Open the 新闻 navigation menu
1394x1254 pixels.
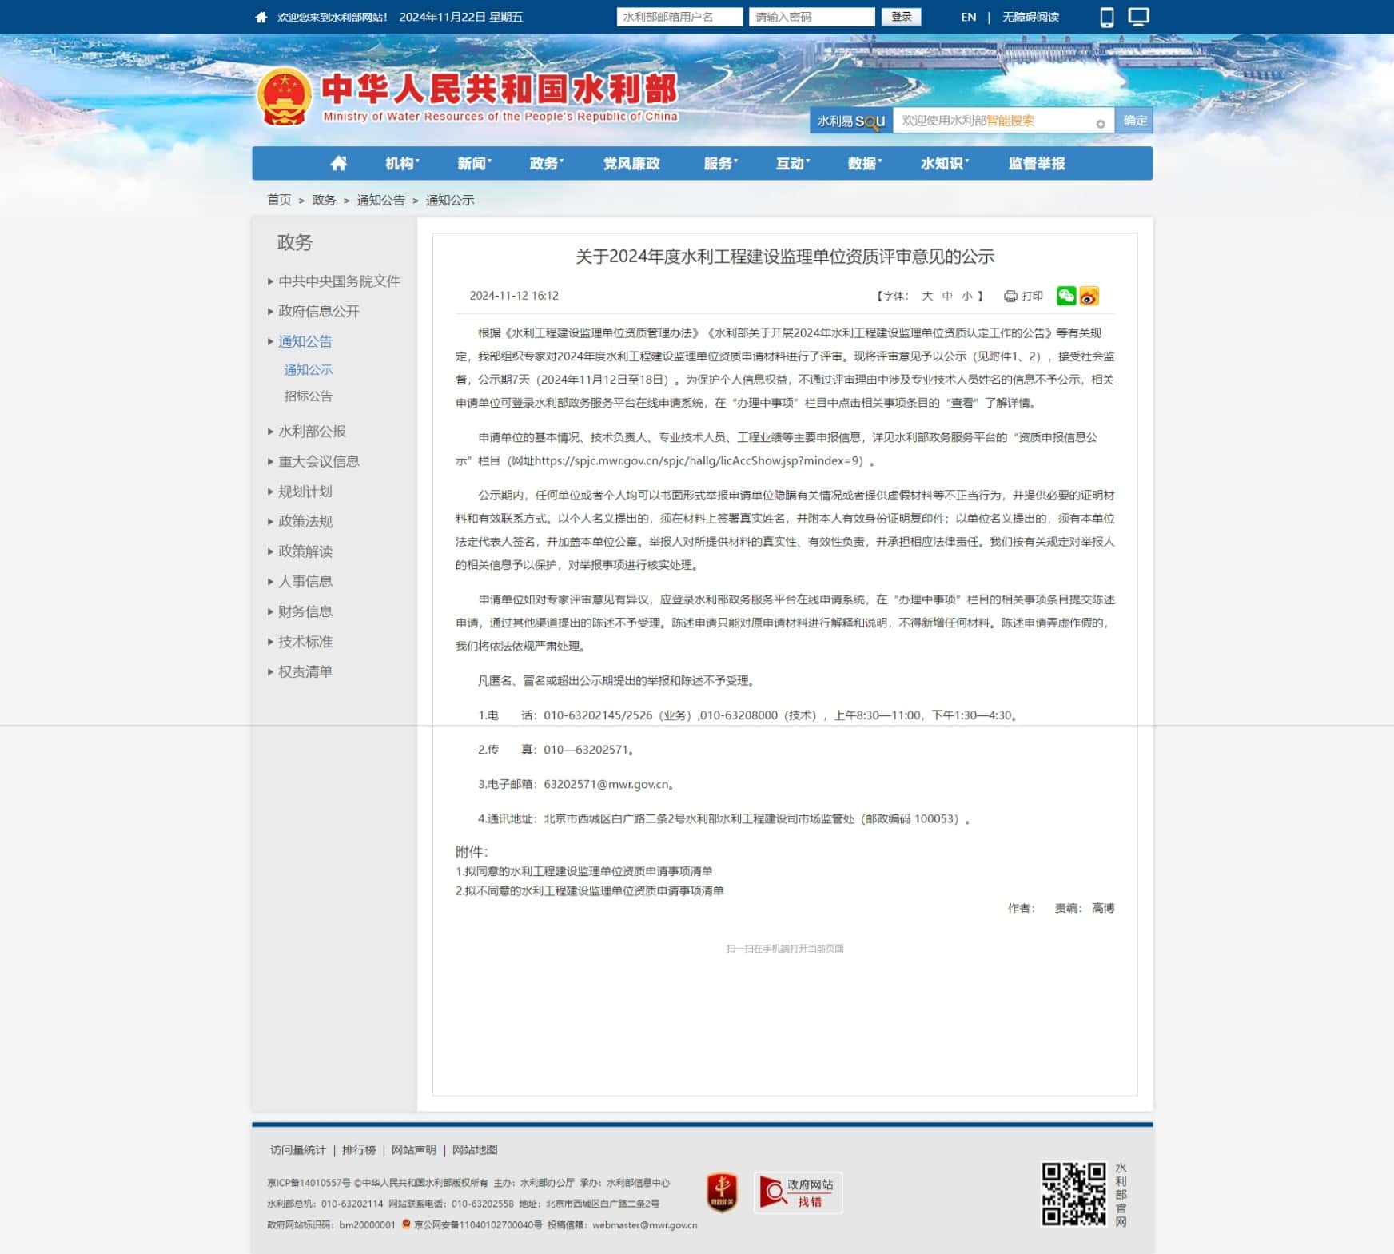(x=473, y=164)
